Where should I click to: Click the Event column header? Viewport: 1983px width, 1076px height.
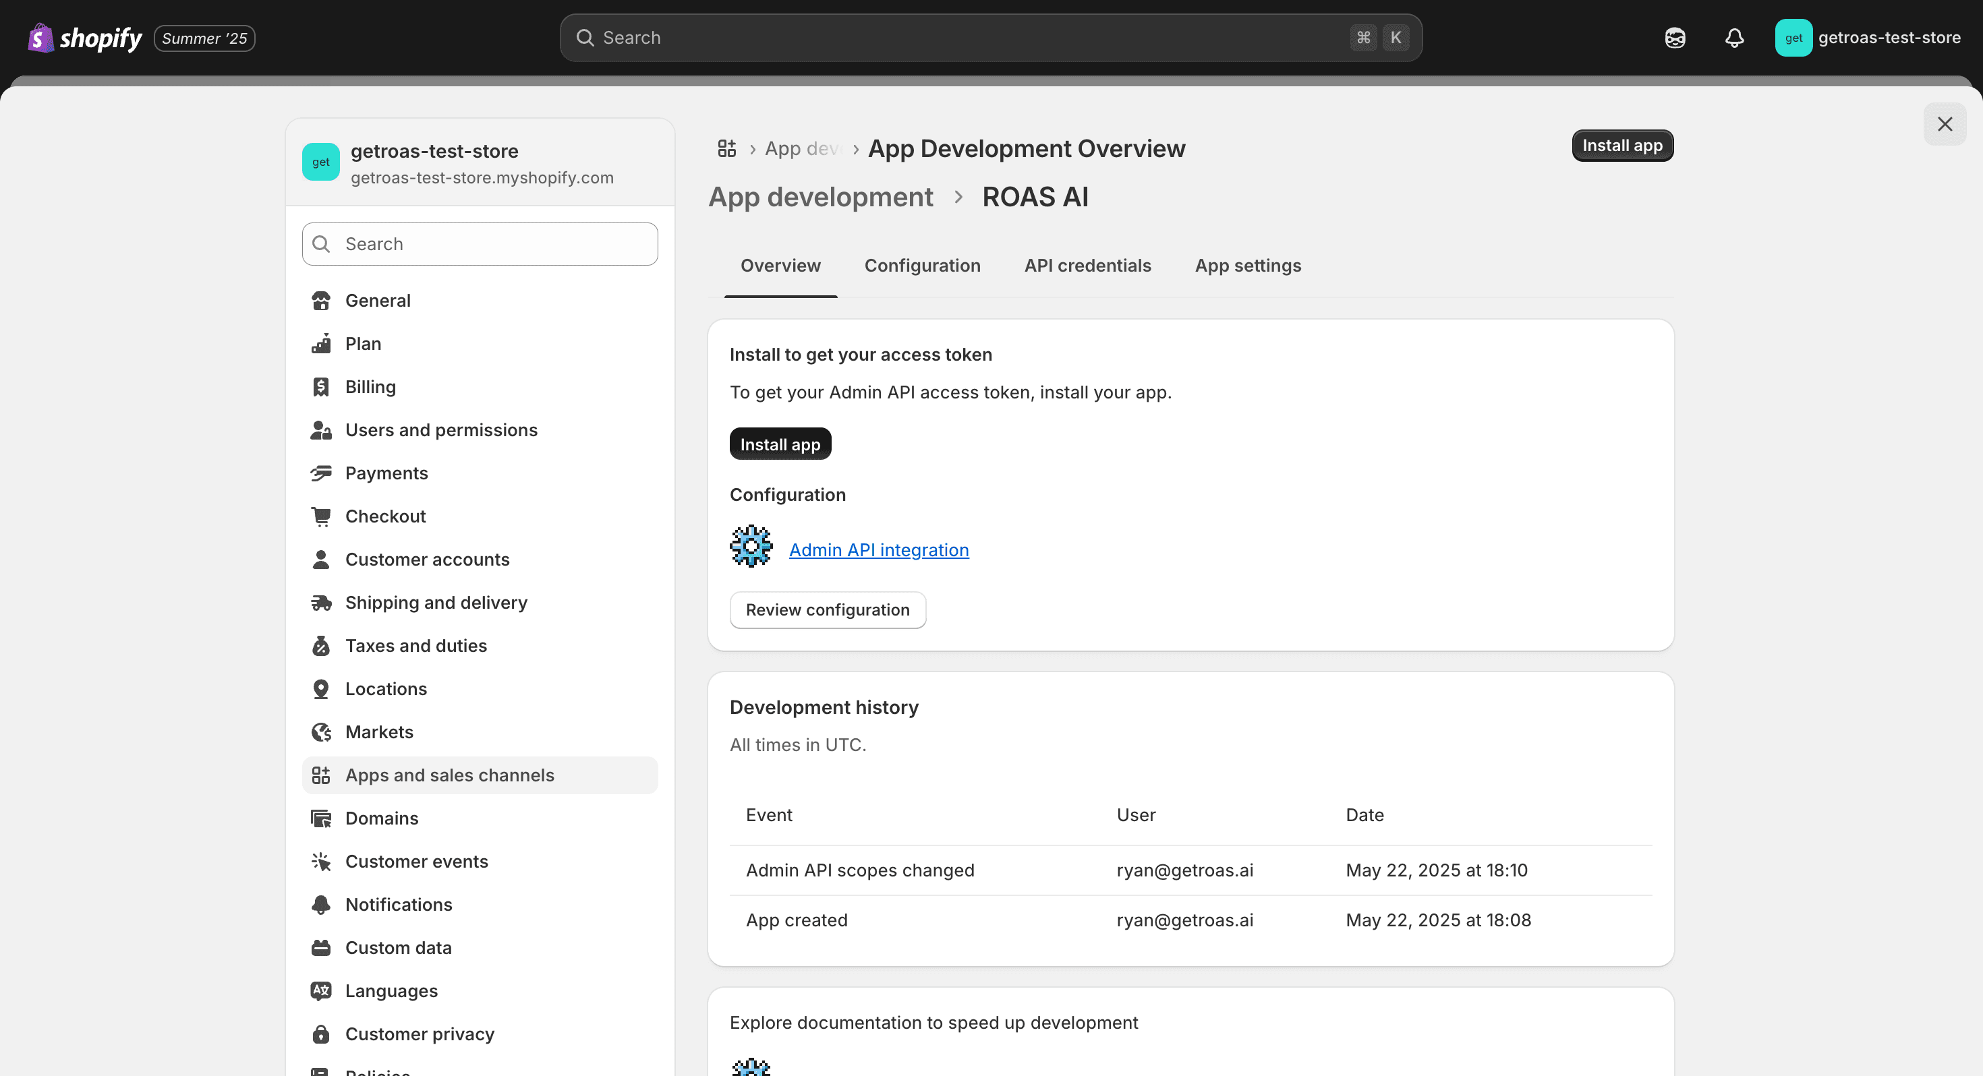(x=769, y=814)
